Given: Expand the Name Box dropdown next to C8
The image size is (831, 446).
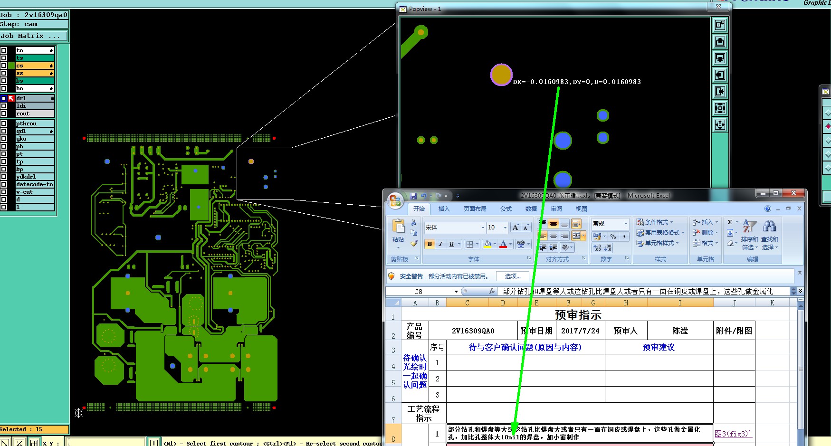Looking at the screenshot, I should point(456,292).
